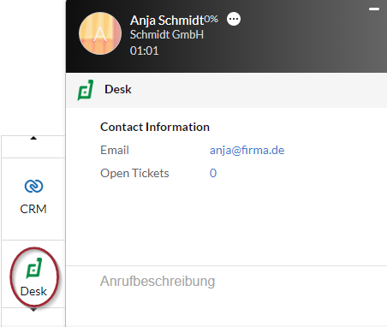This screenshot has height=327, width=387.
Task: Click the green Desk logo in panel header
Action: tap(85, 90)
